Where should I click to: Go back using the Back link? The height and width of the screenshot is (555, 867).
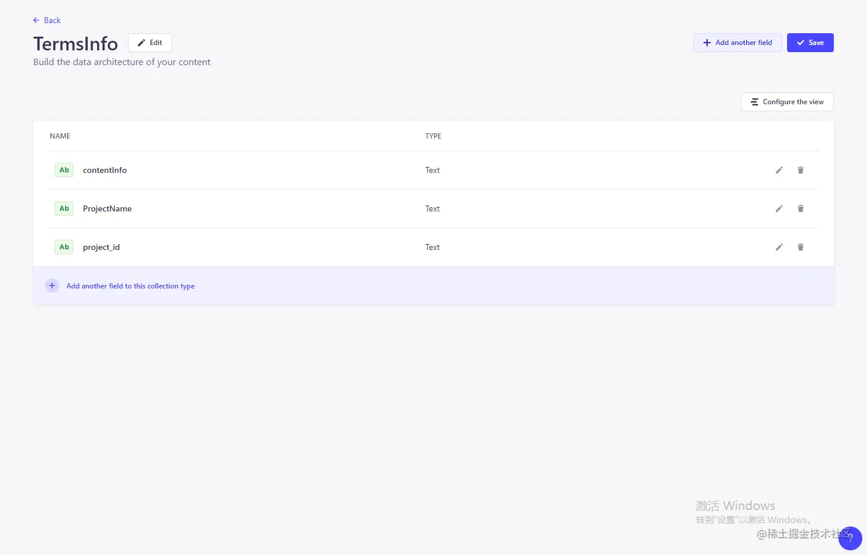47,20
